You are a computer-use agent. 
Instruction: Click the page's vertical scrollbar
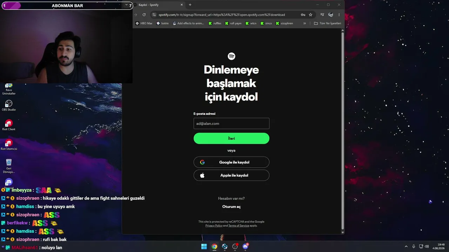point(343,131)
